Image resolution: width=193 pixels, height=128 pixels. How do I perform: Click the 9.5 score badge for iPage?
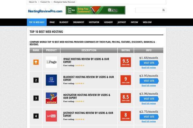[126, 62]
